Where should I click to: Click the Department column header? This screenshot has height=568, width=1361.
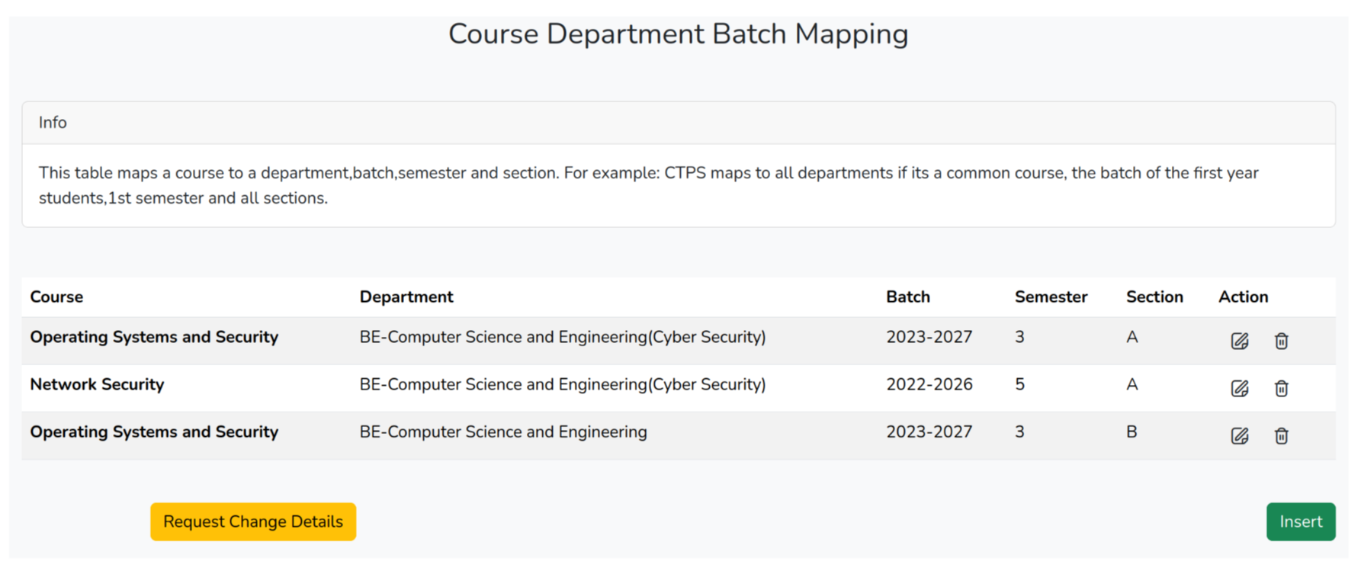406,297
